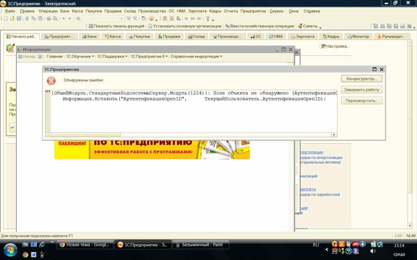The image size is (417, 260).
Task: Click Показать панель функций
Action: point(116,26)
